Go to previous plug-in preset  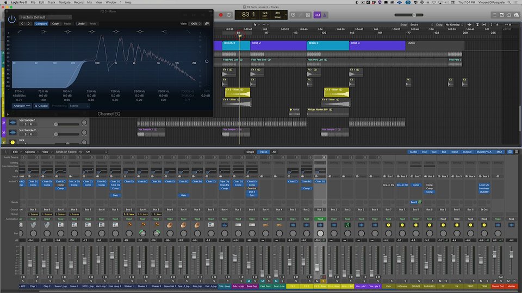click(22, 24)
